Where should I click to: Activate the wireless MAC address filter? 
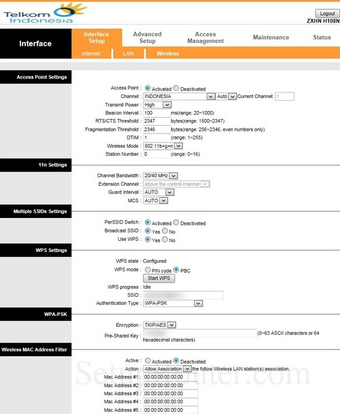(148, 361)
